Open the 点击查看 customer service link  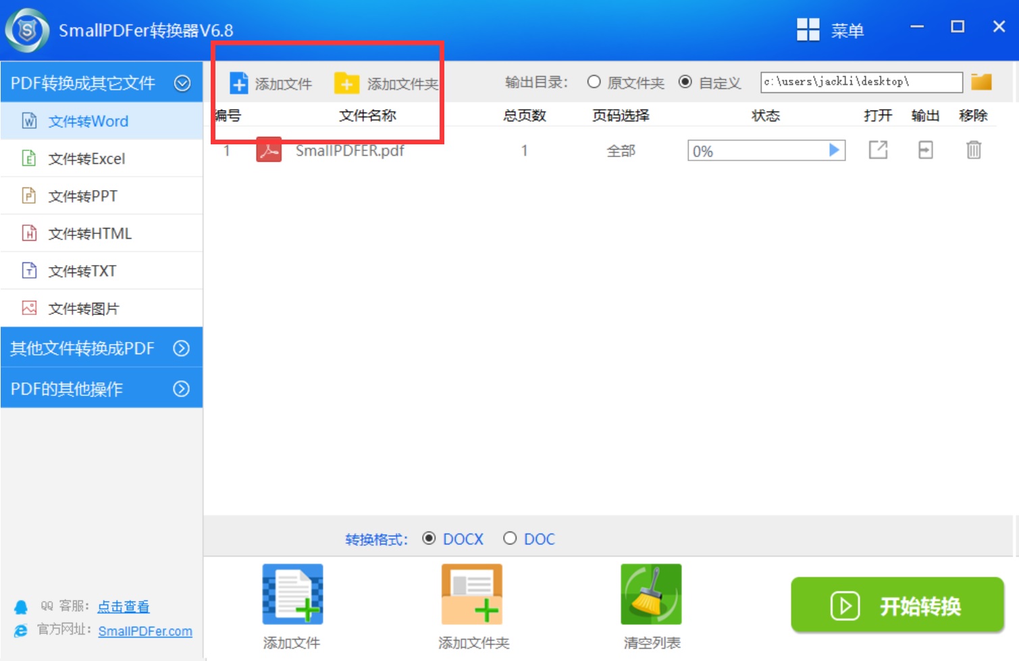click(124, 606)
